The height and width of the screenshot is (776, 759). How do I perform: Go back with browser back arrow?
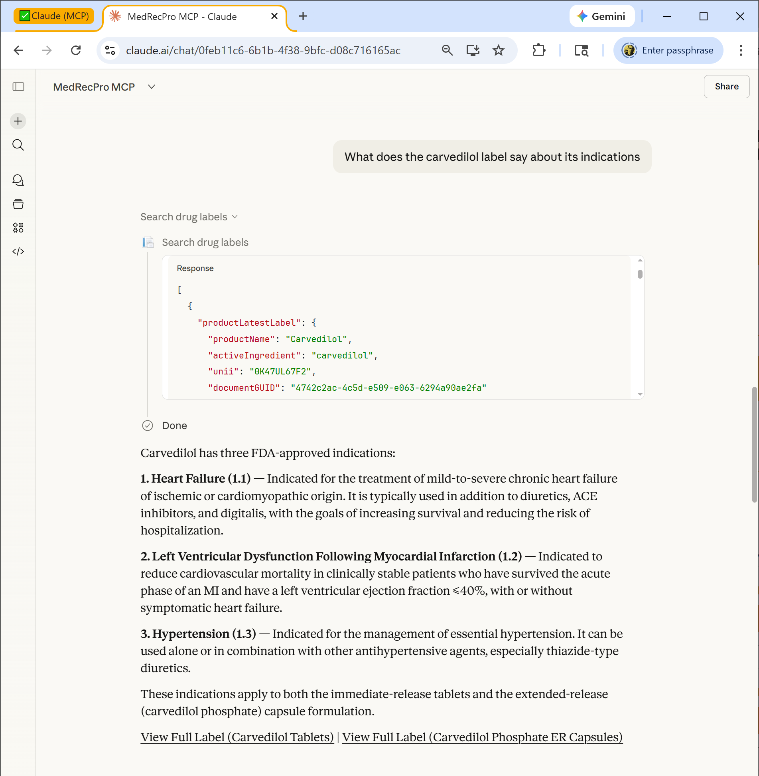[x=18, y=50]
